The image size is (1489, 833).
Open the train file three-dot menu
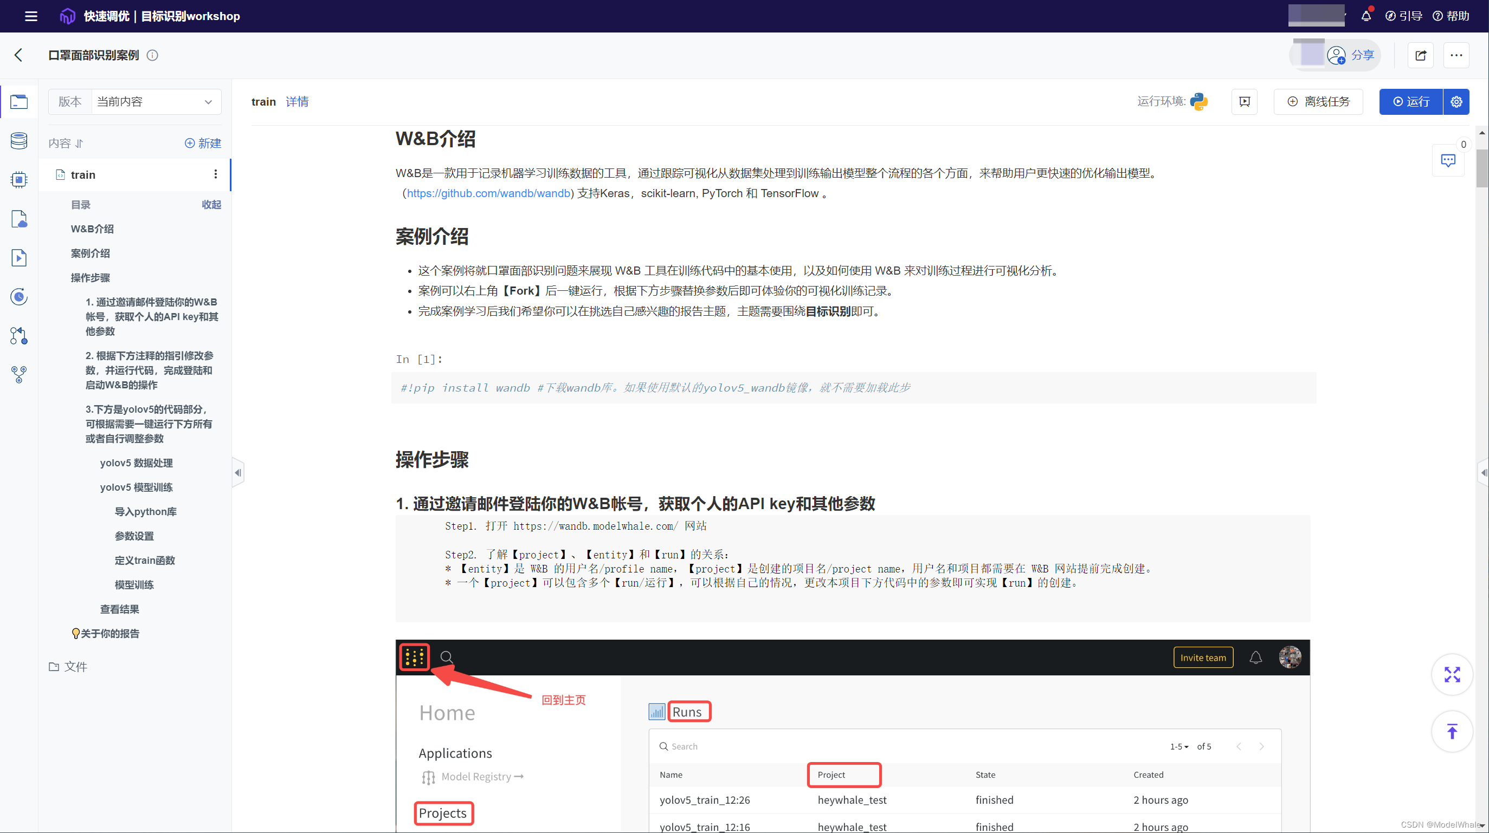pos(216,174)
